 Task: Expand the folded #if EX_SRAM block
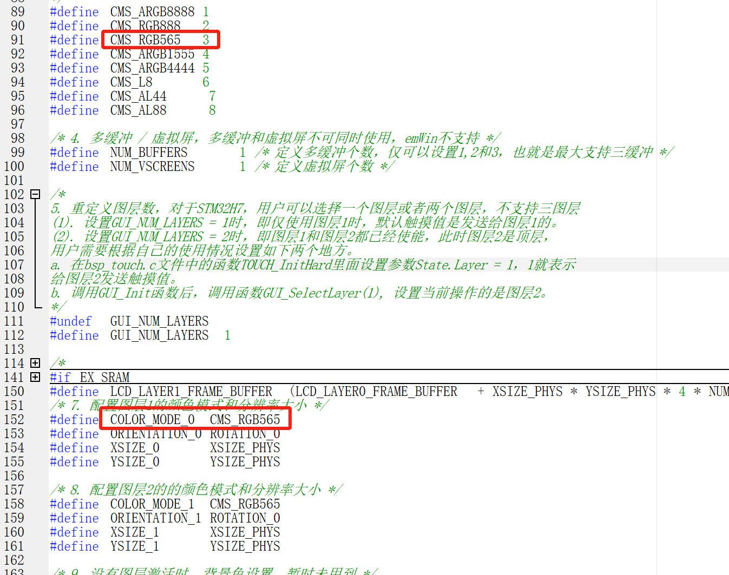35,377
